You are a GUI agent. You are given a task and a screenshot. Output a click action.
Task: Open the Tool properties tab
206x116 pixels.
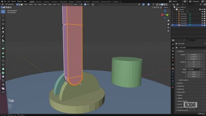pyautogui.click(x=173, y=44)
